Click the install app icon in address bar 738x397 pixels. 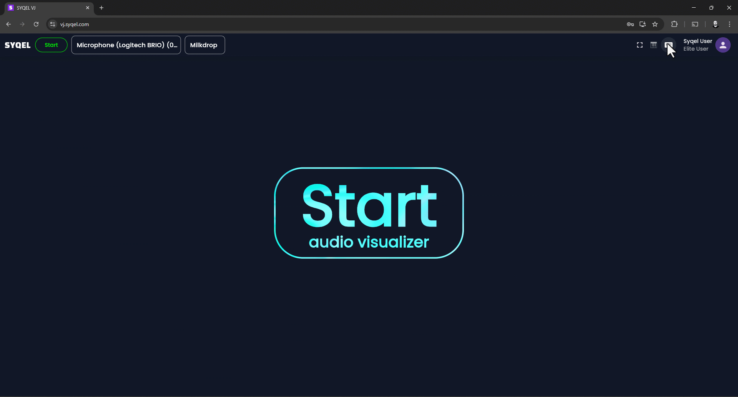642,24
